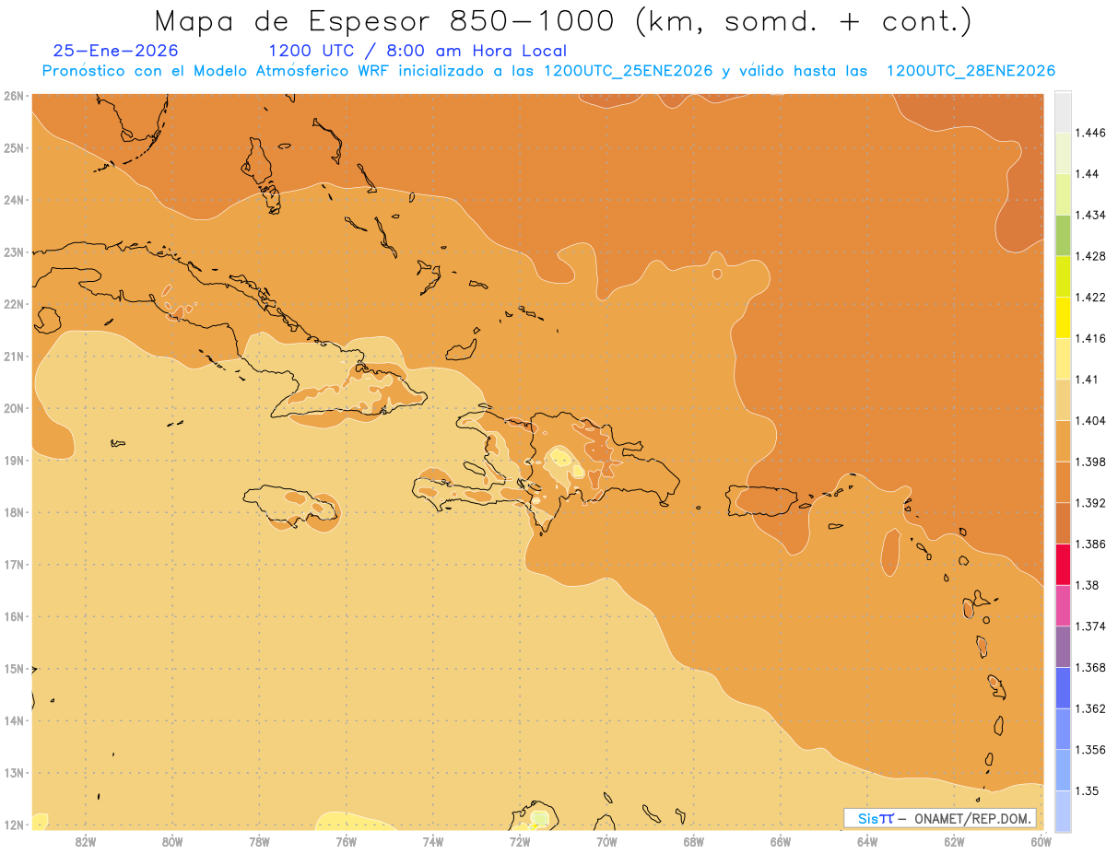
Task: Select the pink colorbar segment below 1.38
Action: 1063,605
